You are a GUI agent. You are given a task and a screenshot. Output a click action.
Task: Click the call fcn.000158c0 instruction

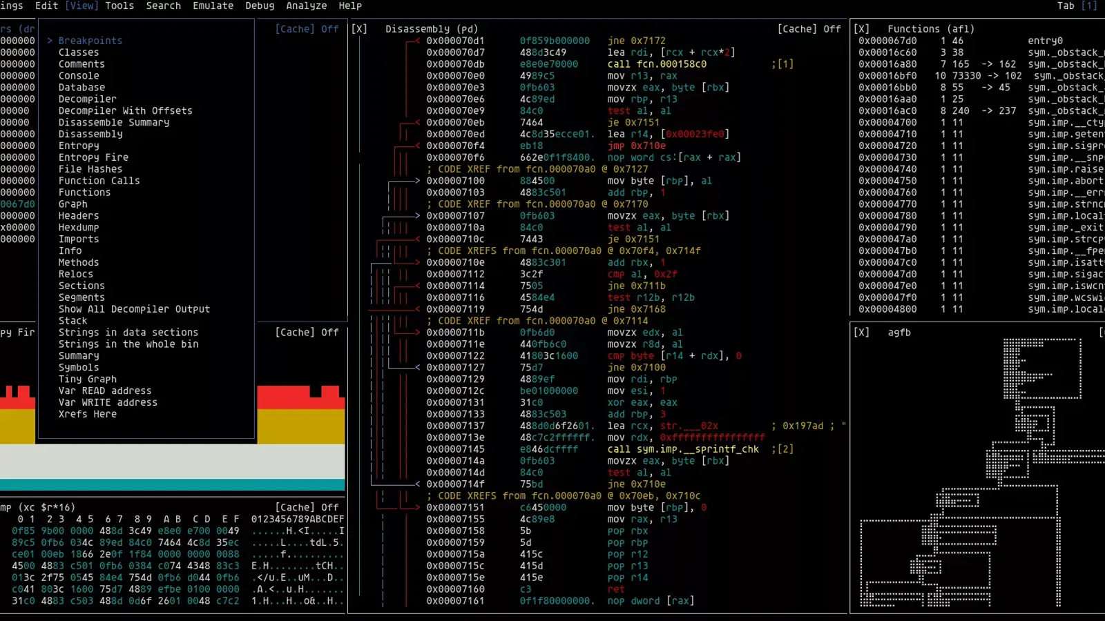(x=656, y=64)
